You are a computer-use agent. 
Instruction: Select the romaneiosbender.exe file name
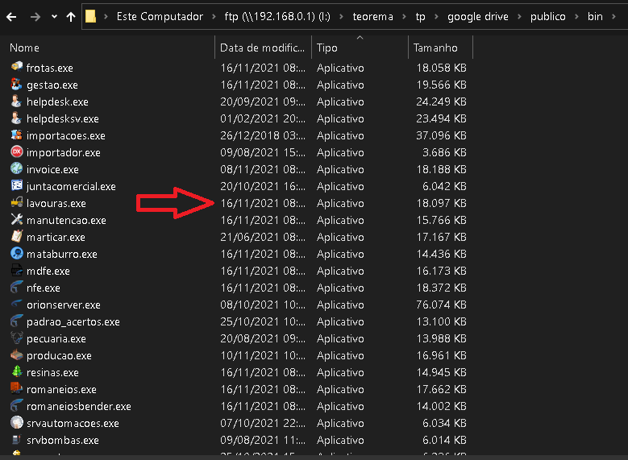click(78, 406)
